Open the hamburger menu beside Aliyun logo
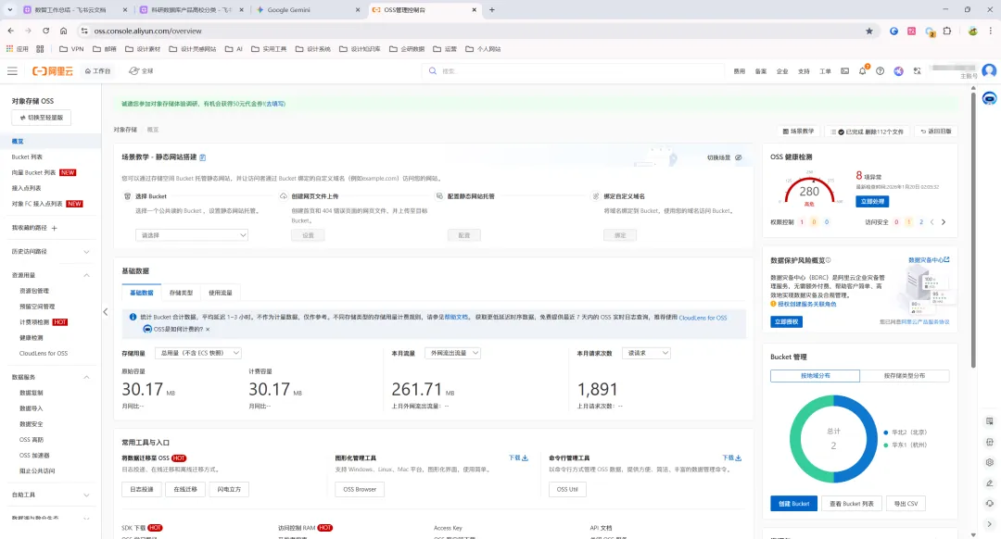 pos(12,70)
